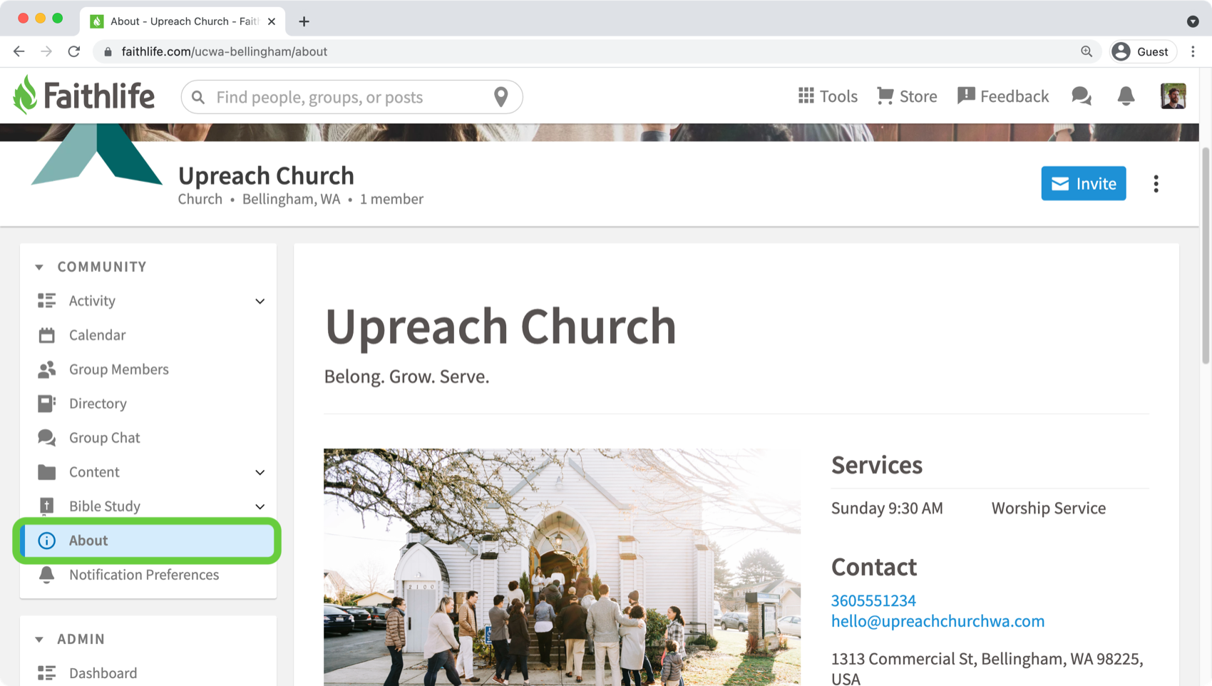Image resolution: width=1212 pixels, height=686 pixels.
Task: Click the search magnifier icon
Action: 198,97
